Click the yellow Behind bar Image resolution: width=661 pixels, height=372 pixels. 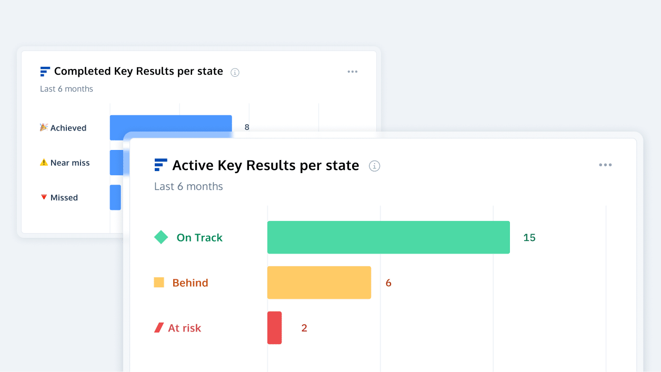[x=319, y=283]
